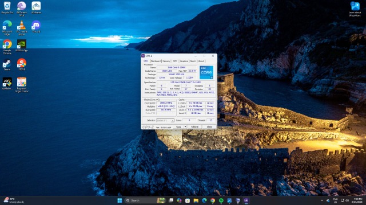Open the JoyMaker desktop shortcut
This screenshot has height=205, width=366.
pos(7,84)
